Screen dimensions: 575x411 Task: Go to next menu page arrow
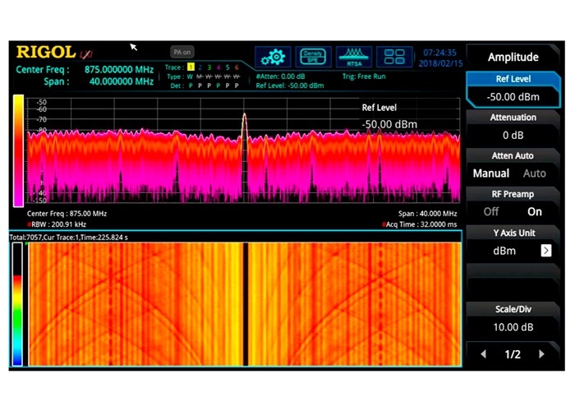click(541, 354)
